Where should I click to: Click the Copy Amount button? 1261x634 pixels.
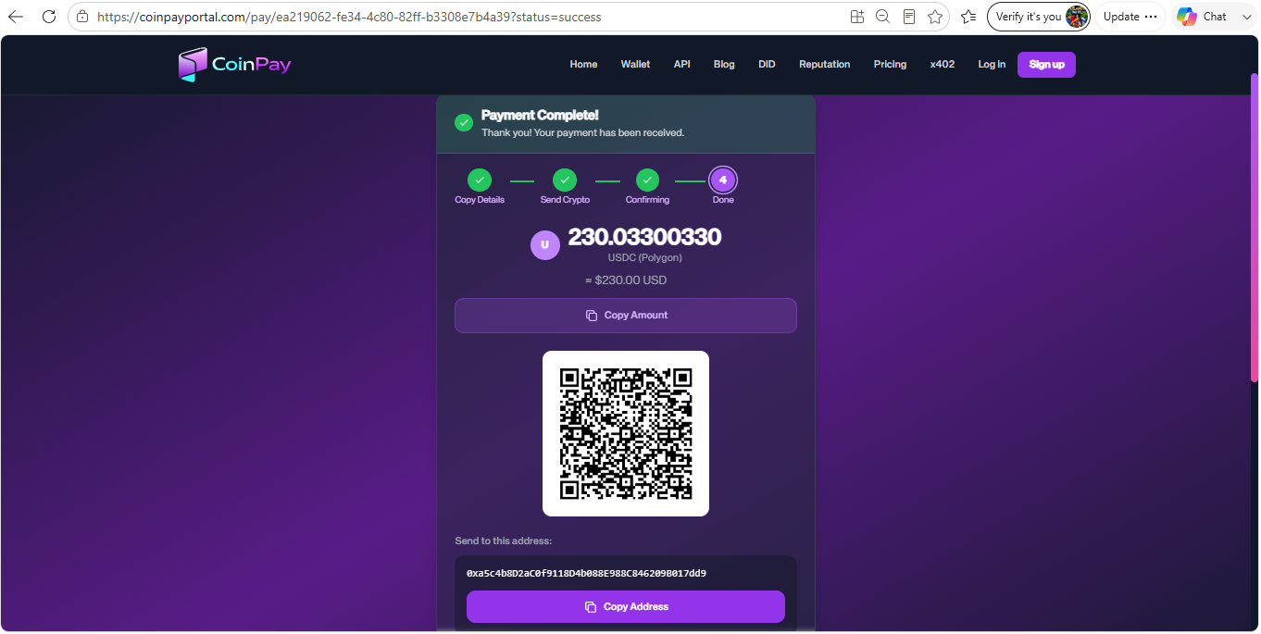coord(626,316)
